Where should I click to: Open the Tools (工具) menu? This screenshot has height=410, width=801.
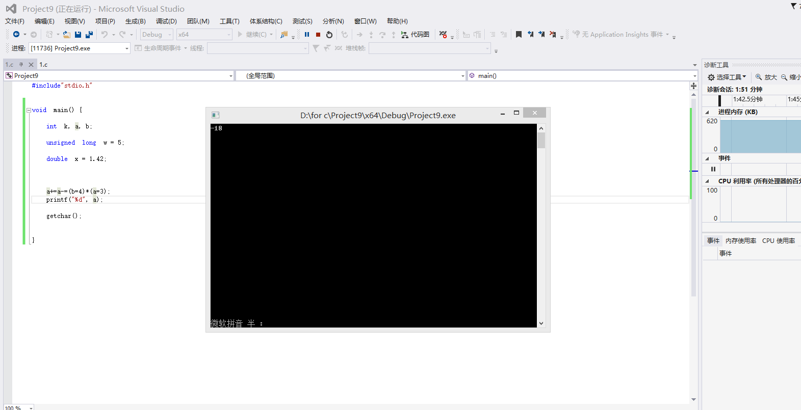point(229,21)
